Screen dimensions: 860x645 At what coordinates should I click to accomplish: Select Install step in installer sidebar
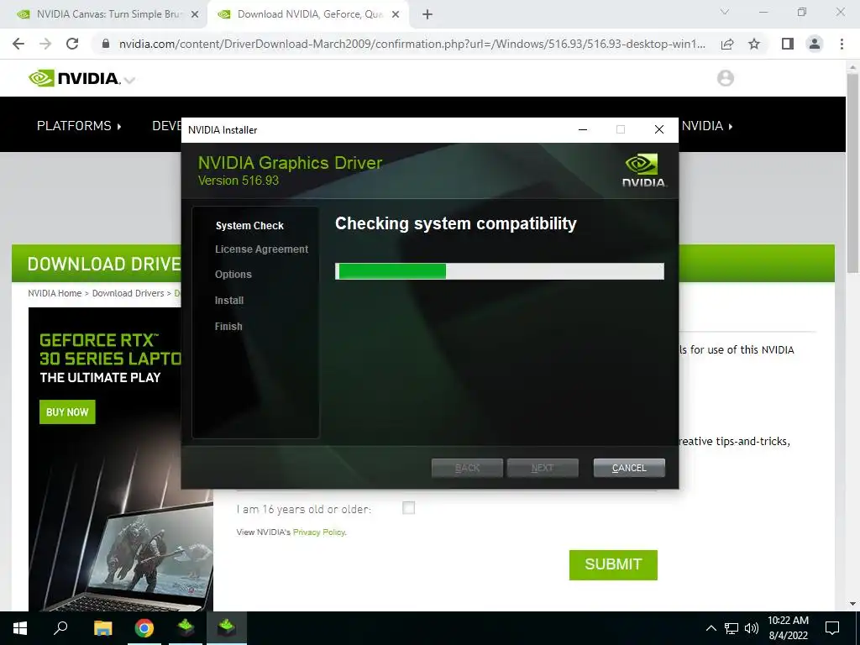coord(229,301)
